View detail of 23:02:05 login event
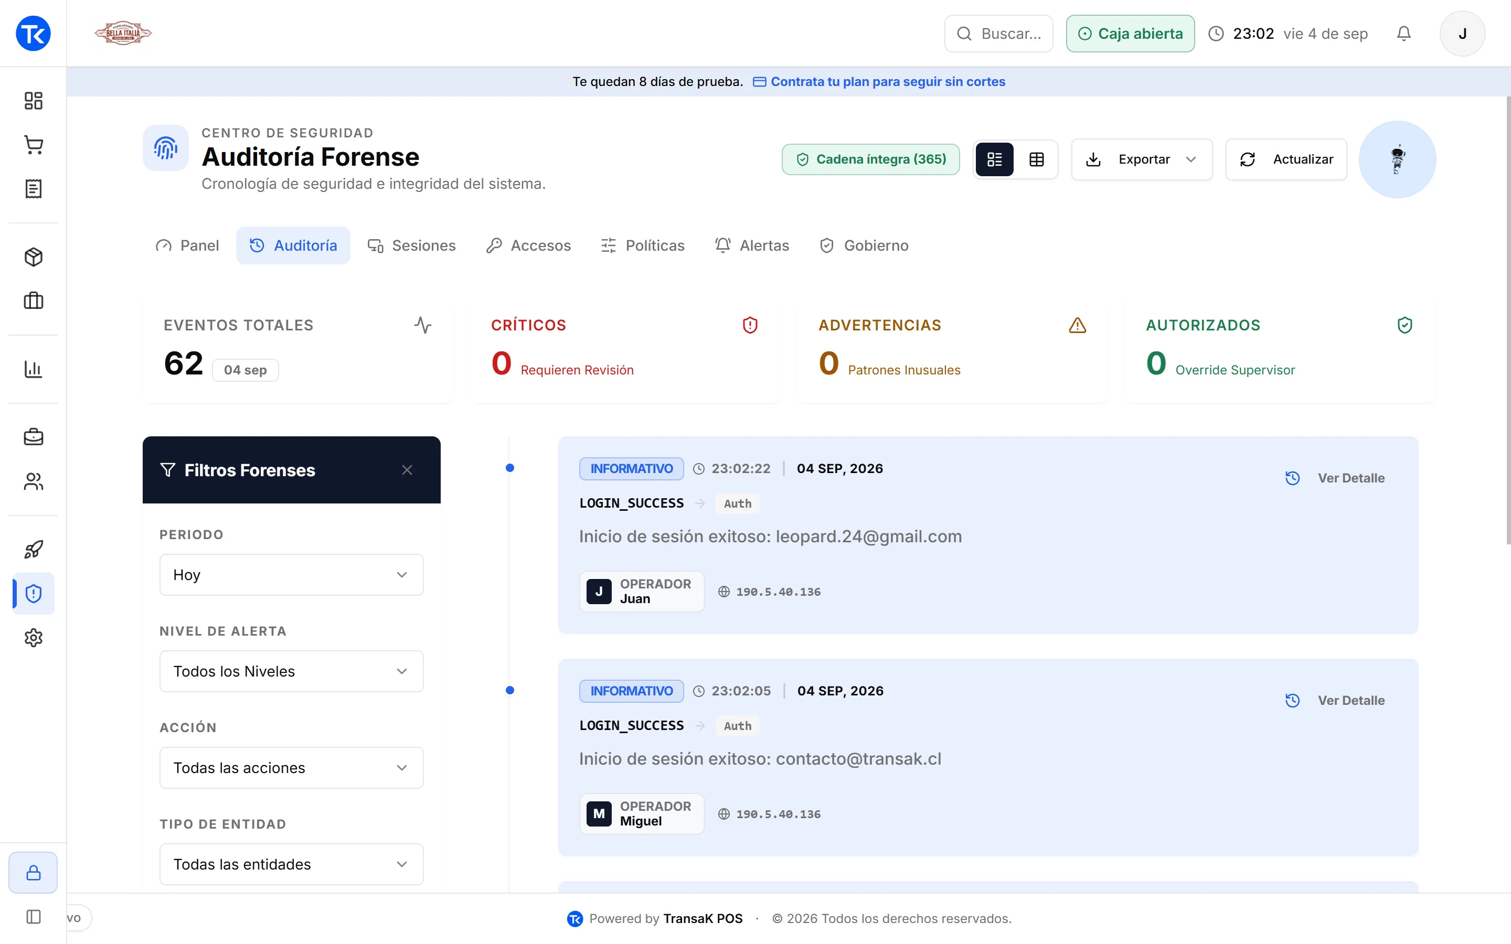This screenshot has height=944, width=1511. point(1335,701)
